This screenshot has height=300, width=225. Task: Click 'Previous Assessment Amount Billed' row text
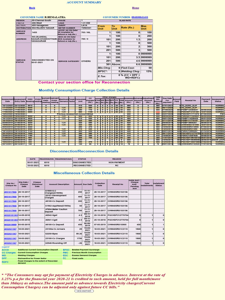point(75,114)
